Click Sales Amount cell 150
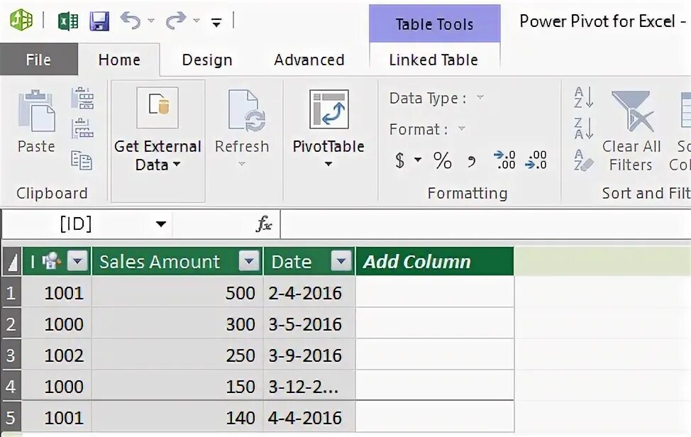691x437 pixels. [x=177, y=387]
